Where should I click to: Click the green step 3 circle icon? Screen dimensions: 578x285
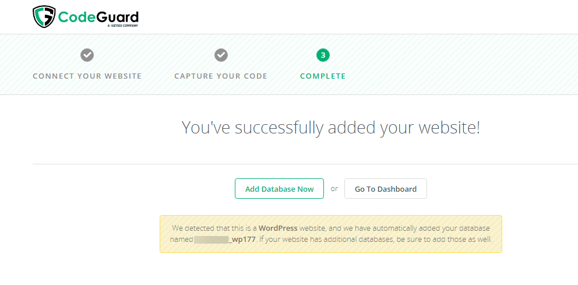click(x=323, y=55)
